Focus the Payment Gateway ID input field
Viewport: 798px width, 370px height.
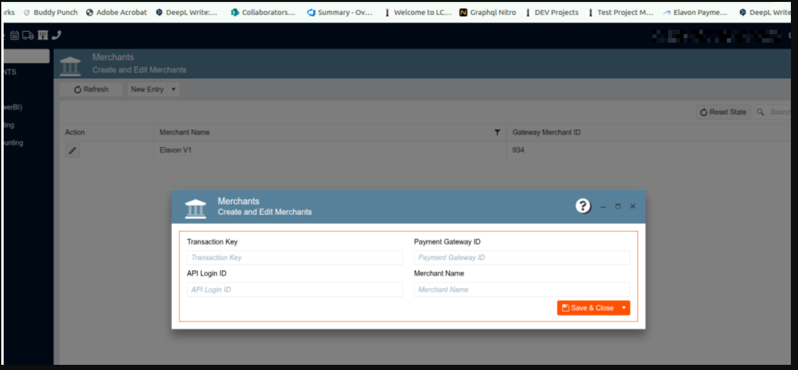coord(521,258)
